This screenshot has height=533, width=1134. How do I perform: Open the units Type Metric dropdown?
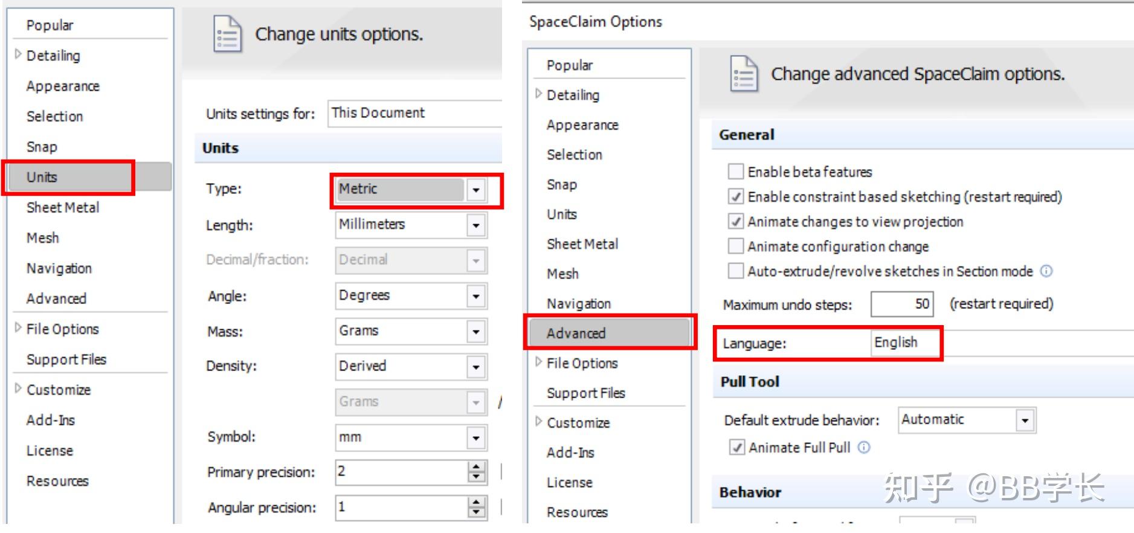476,190
